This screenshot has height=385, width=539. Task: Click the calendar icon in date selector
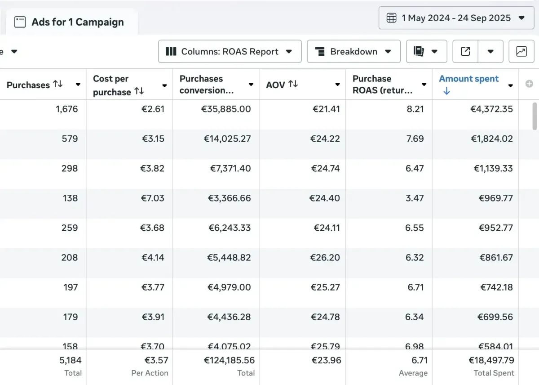click(392, 18)
